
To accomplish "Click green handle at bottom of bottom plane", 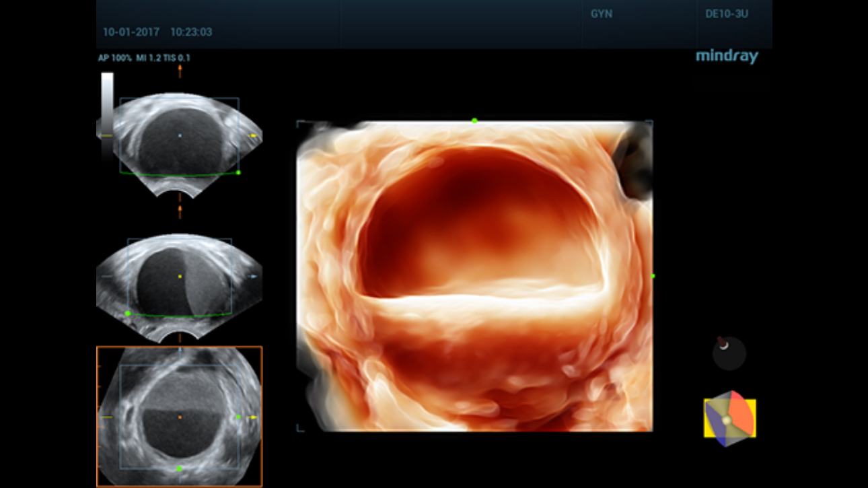I will [x=179, y=468].
